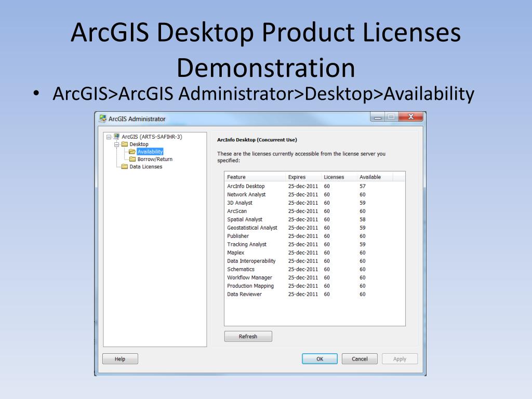Select the Tracking Analyst row

tap(314, 244)
